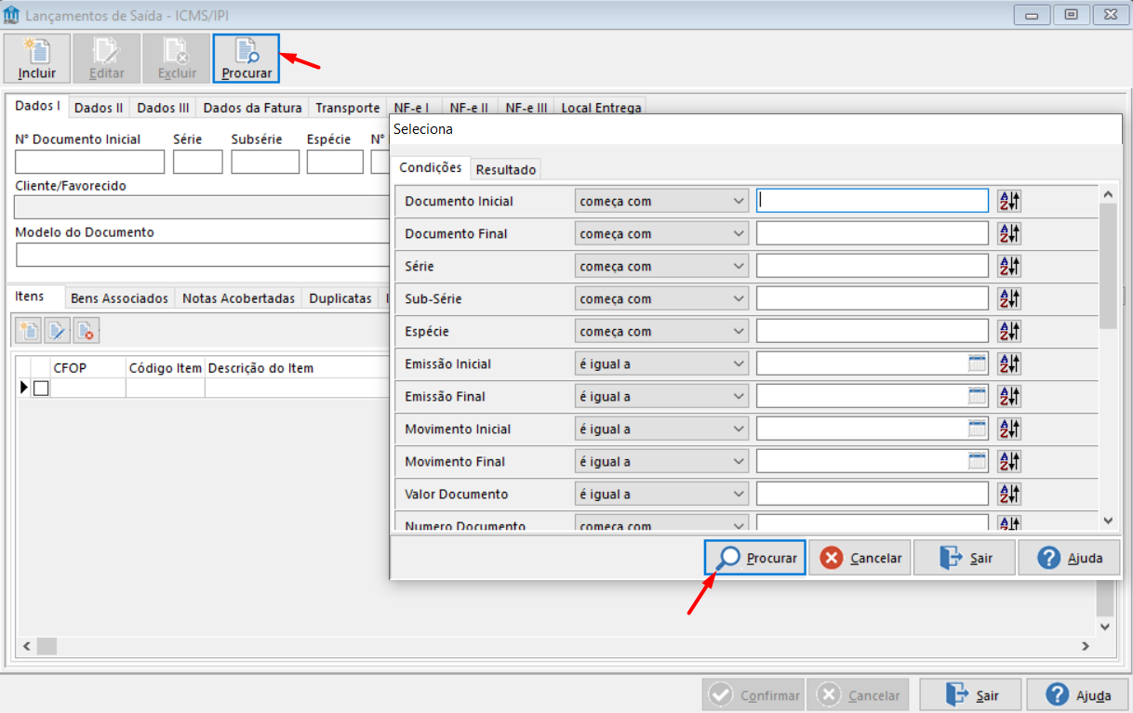
Task: Open the Duplicatas tab
Action: tap(340, 298)
